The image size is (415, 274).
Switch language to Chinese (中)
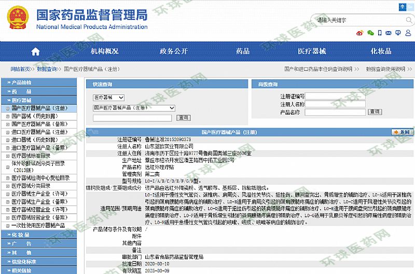403,6
